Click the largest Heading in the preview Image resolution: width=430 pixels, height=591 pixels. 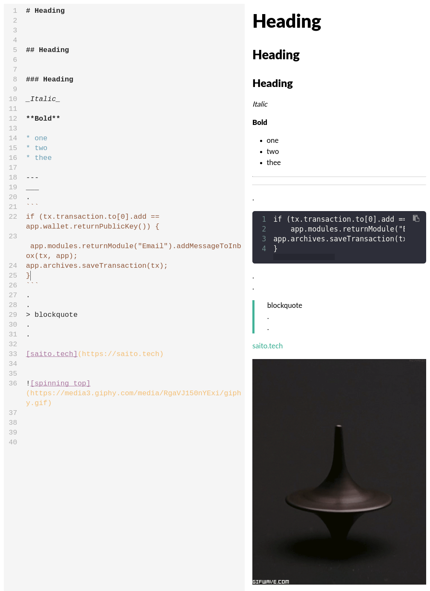tap(287, 21)
